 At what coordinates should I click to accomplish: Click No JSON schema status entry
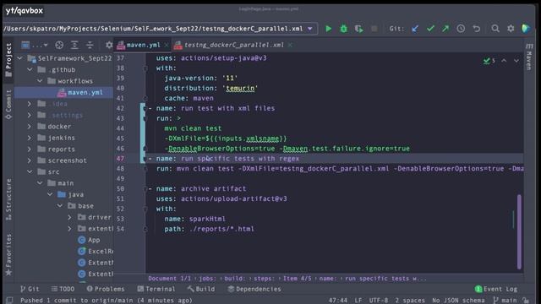pos(458,301)
